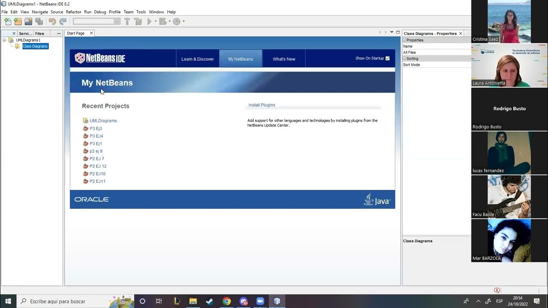Screen dimensions: 548x308
Task: Open the editor document list dropdown arrow
Action: click(x=392, y=33)
